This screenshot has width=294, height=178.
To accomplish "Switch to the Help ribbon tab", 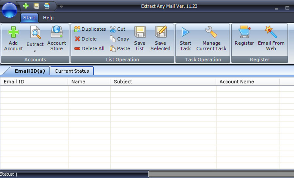I will (x=48, y=18).
